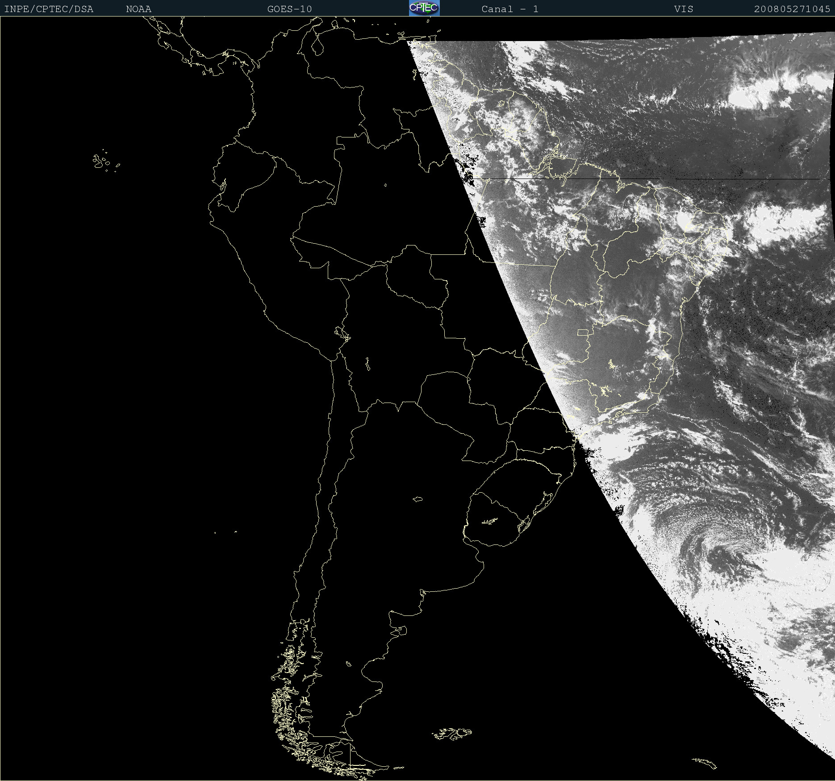This screenshot has width=835, height=781.
Task: Select the INPE/CPTEC/DSA header text
Action: [49, 9]
